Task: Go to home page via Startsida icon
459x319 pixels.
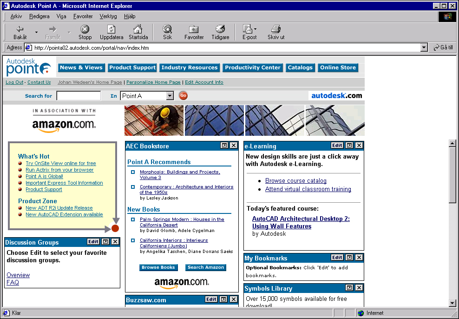Action: point(138,32)
